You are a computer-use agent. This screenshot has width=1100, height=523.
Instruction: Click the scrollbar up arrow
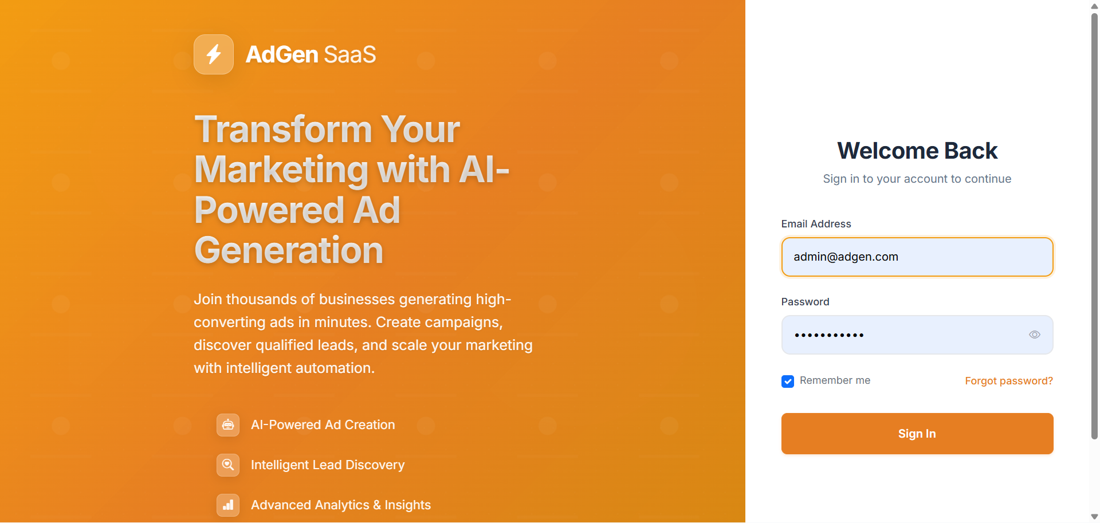click(x=1094, y=5)
